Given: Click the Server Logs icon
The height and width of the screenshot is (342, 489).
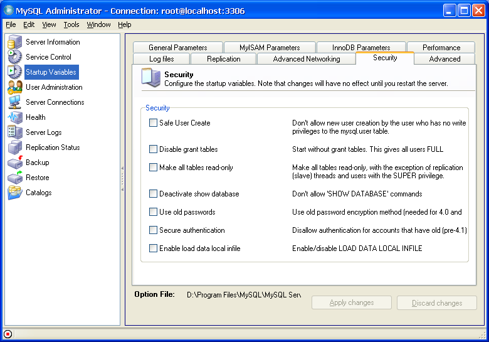Looking at the screenshot, I should 14,132.
